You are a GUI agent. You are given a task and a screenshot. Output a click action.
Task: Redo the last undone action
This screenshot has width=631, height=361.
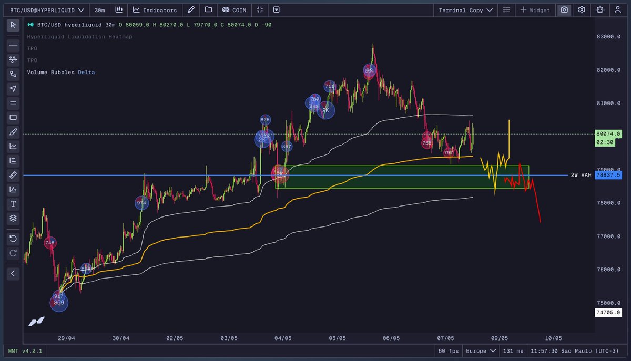13,253
